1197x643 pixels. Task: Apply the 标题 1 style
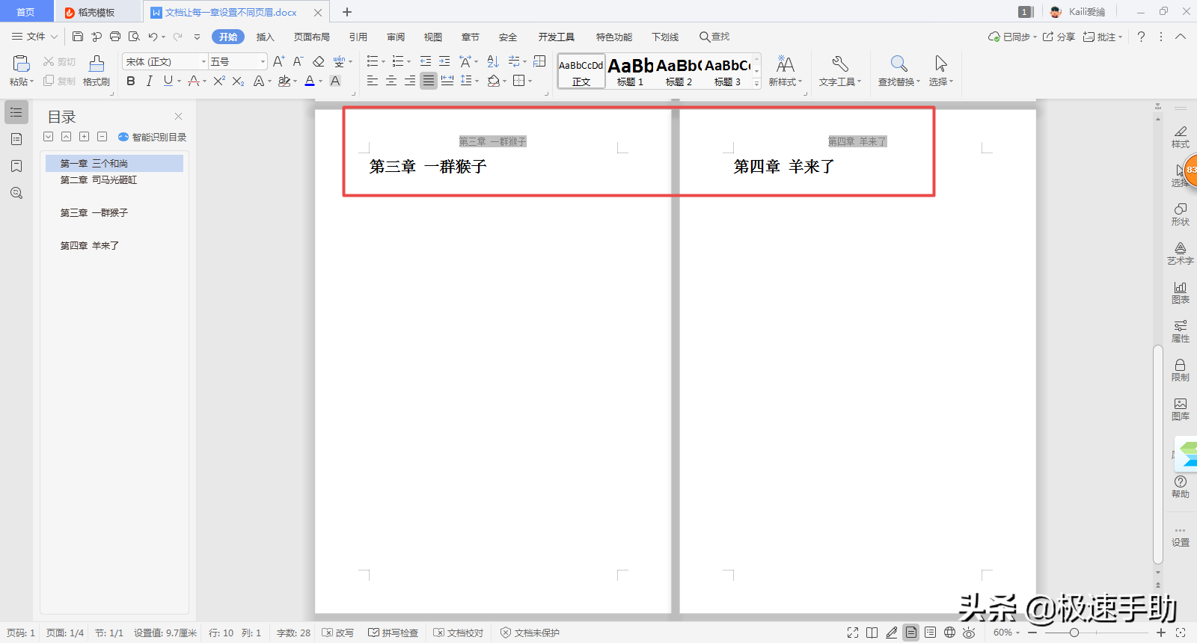630,71
